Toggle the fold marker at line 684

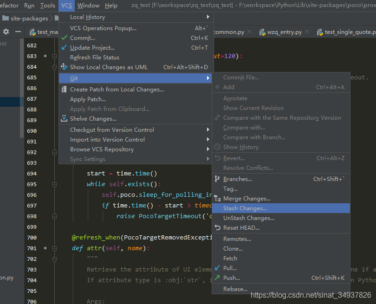54,67
